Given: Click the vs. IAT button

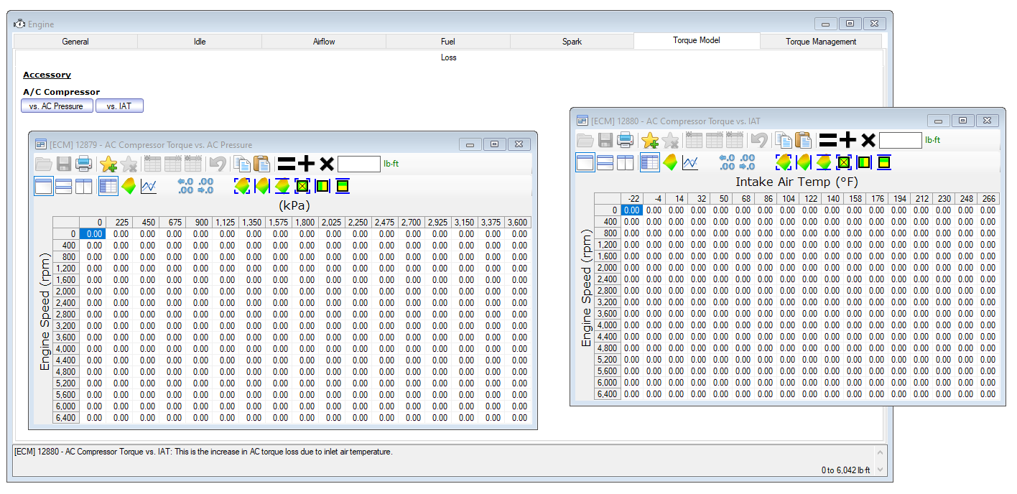Looking at the screenshot, I should (x=119, y=106).
